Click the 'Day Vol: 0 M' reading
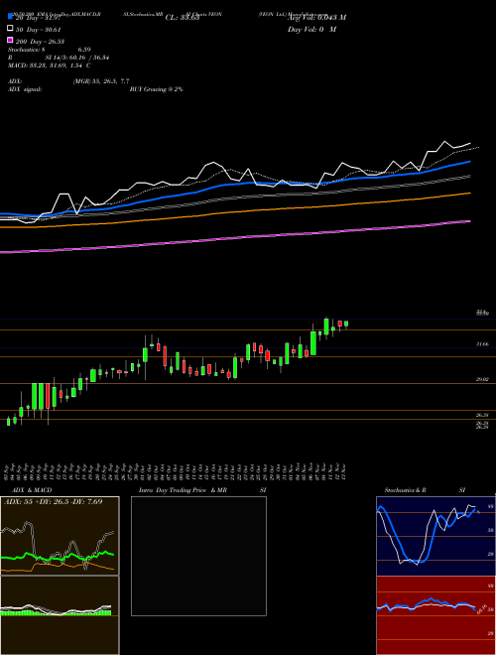 (311, 29)
